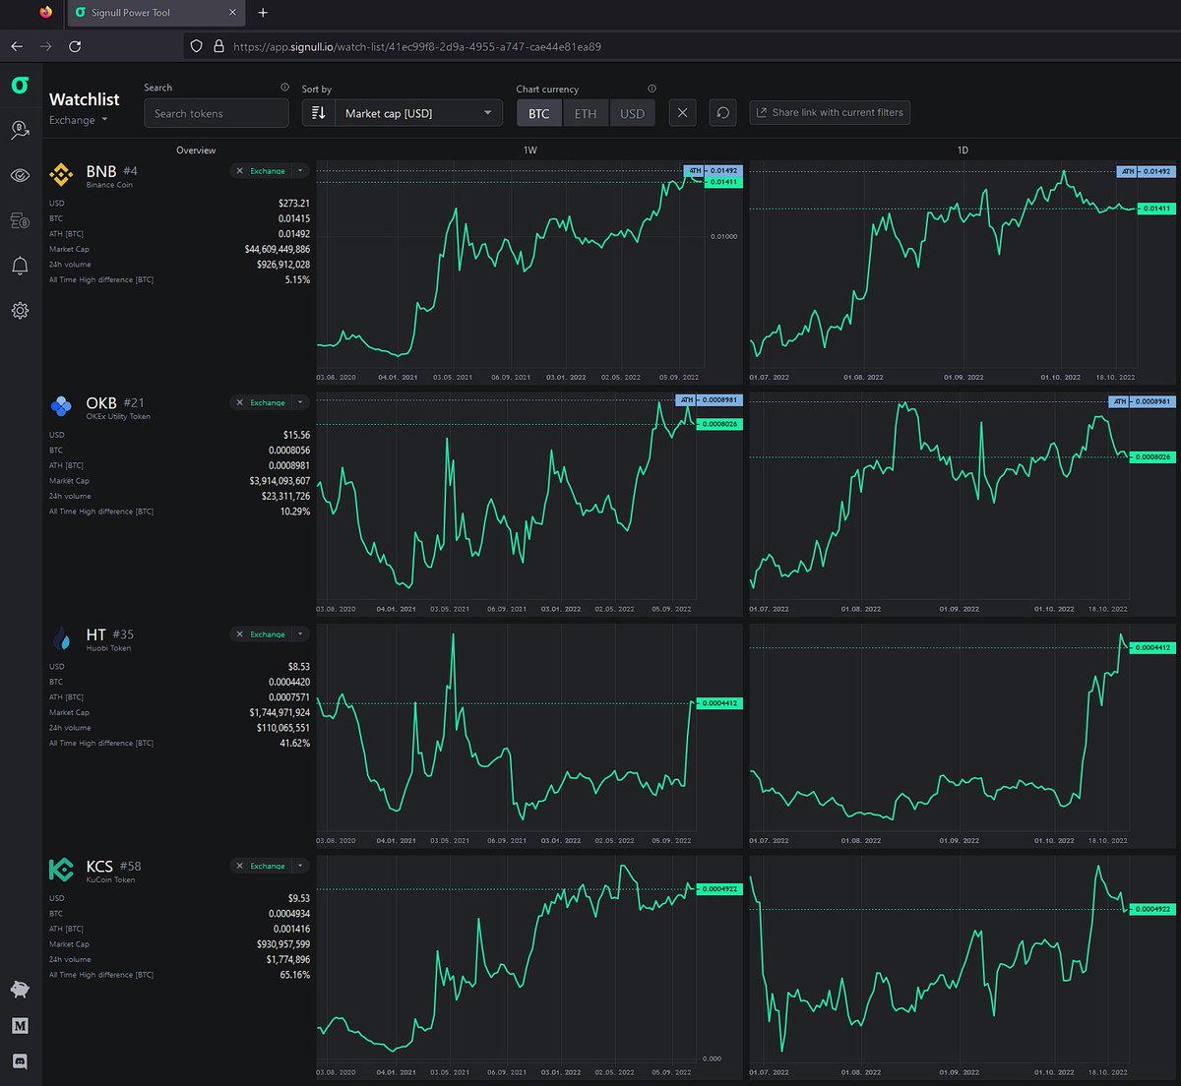
Task: Click the browser back arrow
Action: tap(17, 46)
